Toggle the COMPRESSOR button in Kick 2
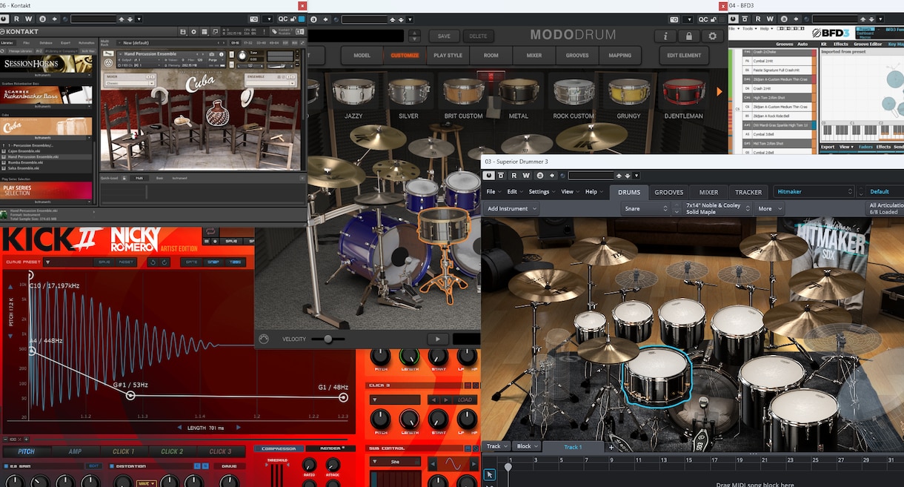 (x=279, y=448)
